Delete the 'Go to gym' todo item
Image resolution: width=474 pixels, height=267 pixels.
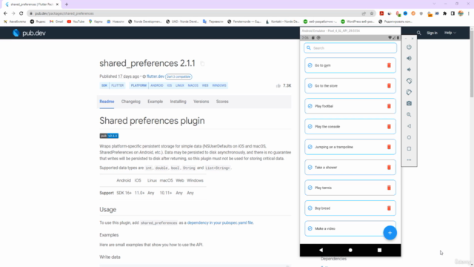(389, 65)
